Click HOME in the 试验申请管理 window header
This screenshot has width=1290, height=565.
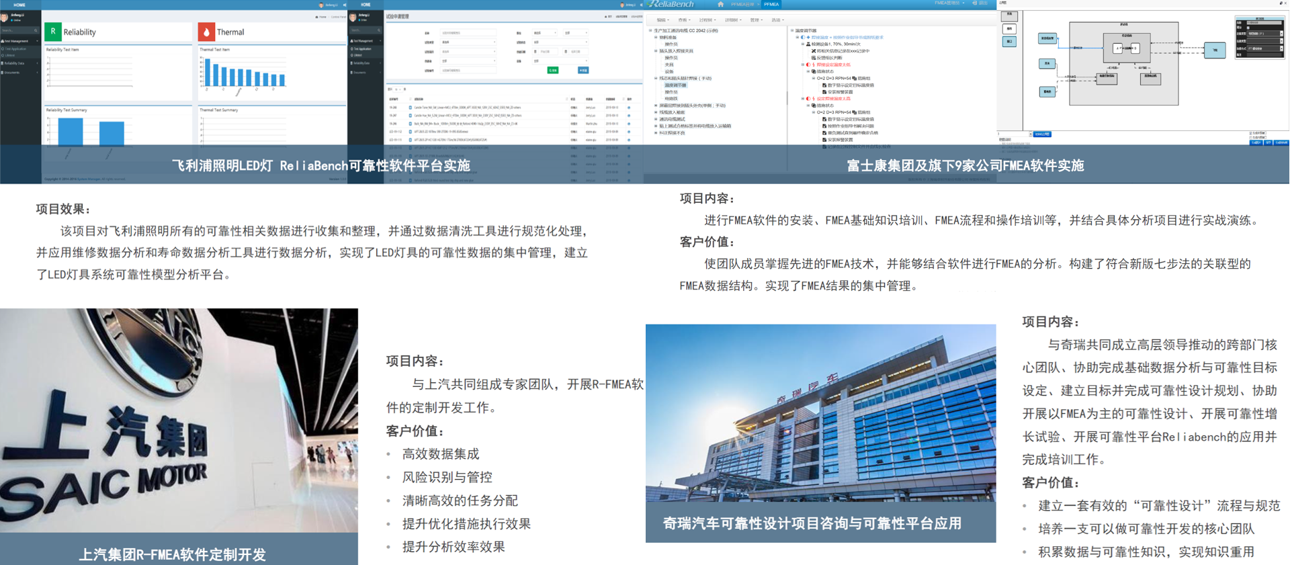[365, 5]
